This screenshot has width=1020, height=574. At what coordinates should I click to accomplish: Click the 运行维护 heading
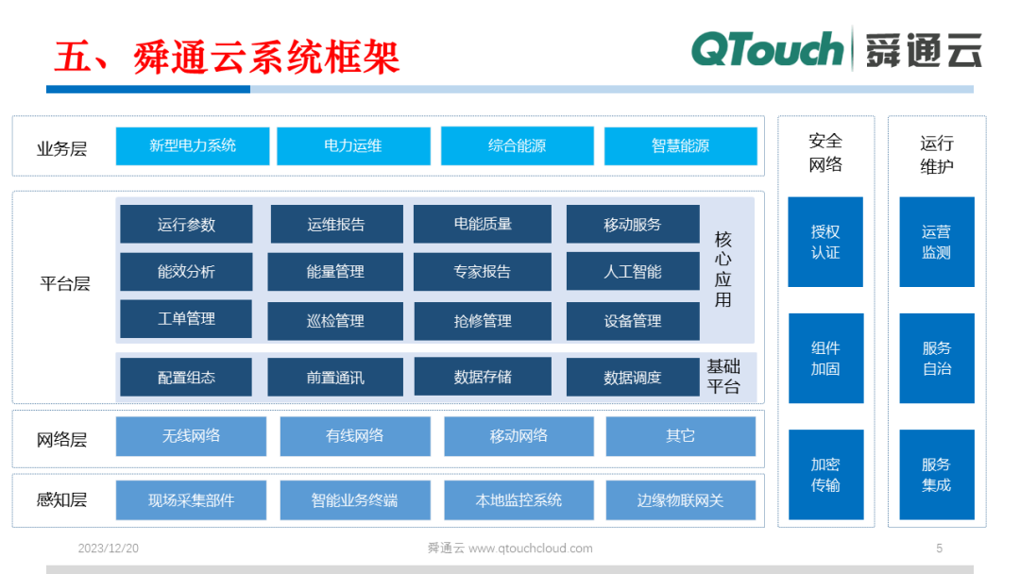[937, 154]
